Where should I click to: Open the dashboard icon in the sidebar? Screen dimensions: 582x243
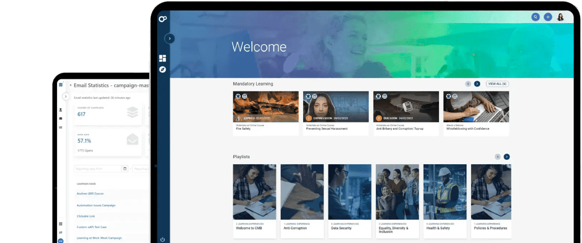[x=162, y=58]
